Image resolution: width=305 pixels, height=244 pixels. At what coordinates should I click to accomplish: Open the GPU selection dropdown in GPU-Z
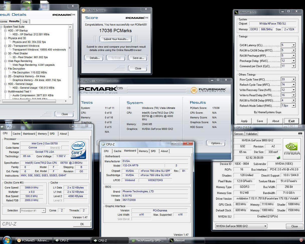click(265, 226)
